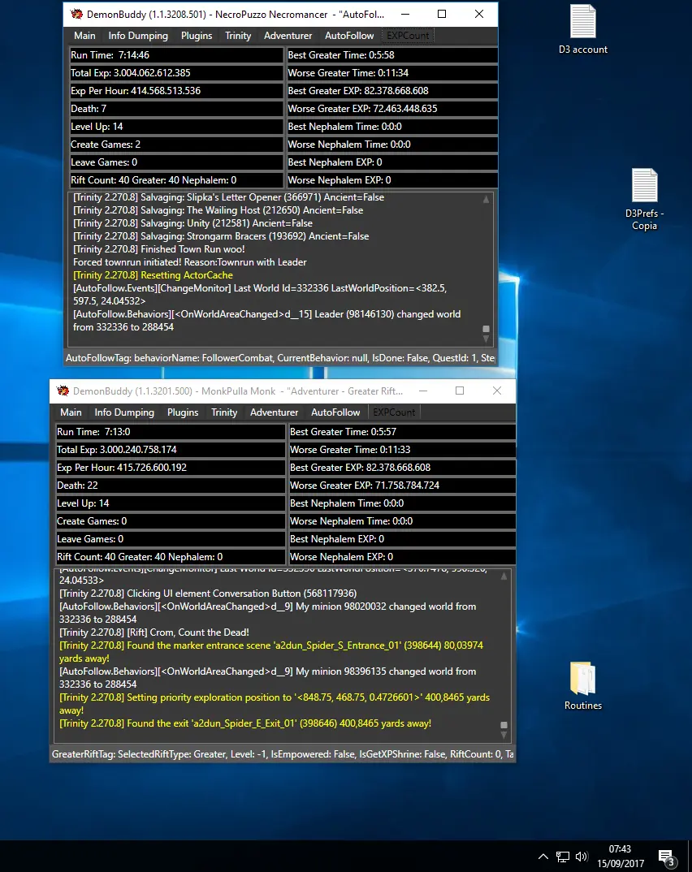Switch to Main tab in Necromancer window
The width and height of the screenshot is (692, 872).
click(84, 36)
